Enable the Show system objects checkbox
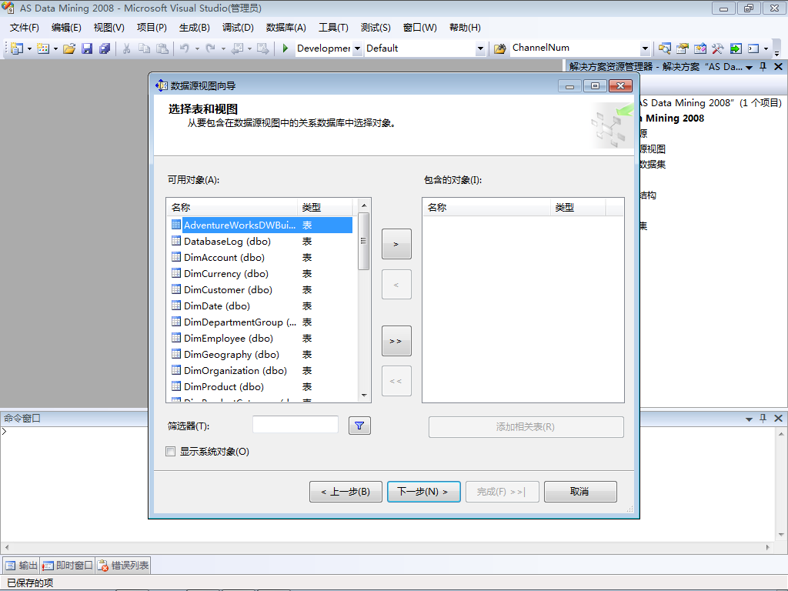 pos(170,451)
